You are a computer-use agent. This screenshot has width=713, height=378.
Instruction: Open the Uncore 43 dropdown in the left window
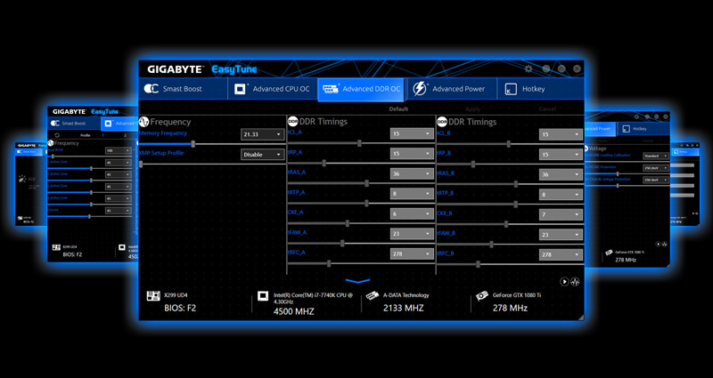(x=119, y=211)
